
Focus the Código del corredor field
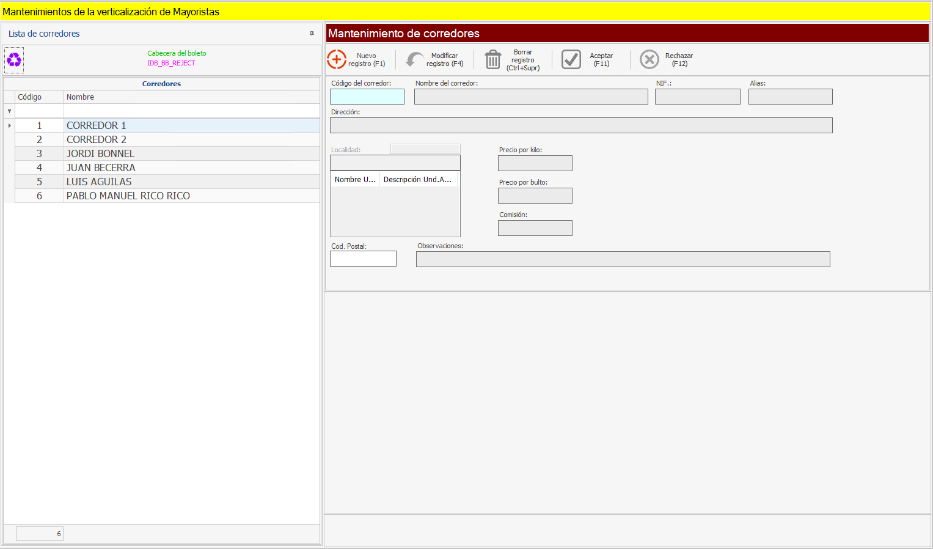367,97
